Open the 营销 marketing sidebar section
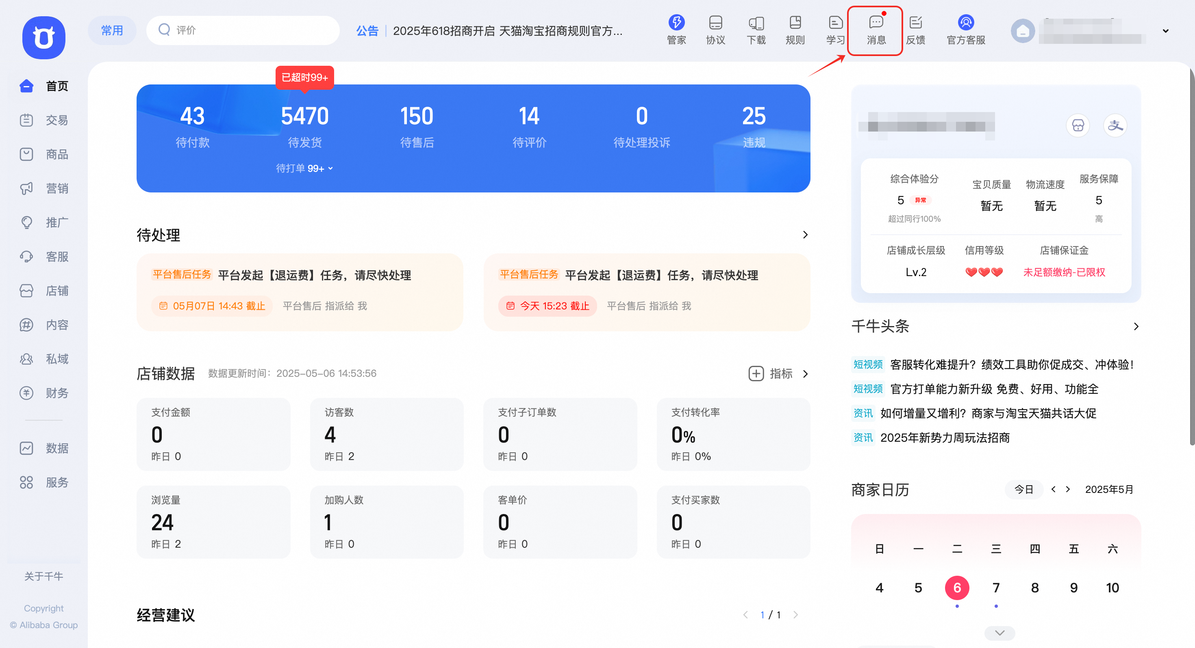 click(x=44, y=188)
